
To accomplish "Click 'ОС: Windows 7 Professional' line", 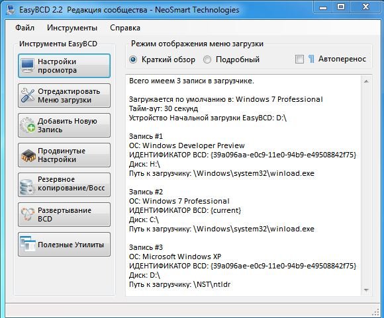I will [x=179, y=201].
